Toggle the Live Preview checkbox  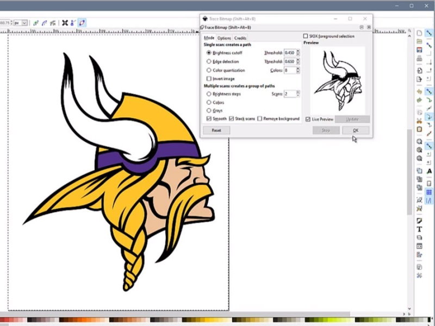tap(308, 119)
